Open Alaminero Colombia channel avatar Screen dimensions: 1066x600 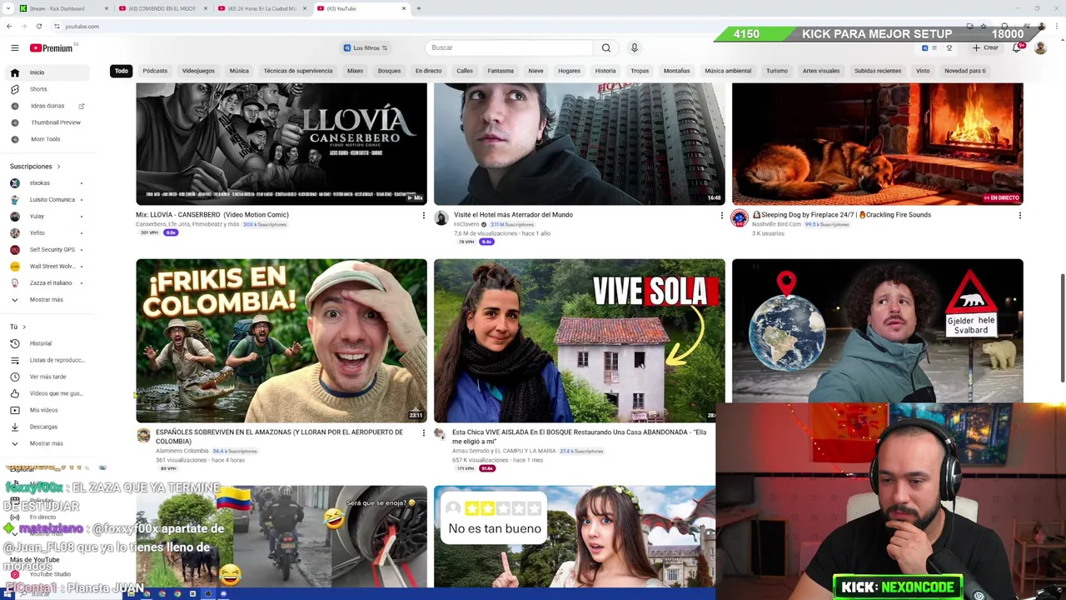pyautogui.click(x=143, y=435)
